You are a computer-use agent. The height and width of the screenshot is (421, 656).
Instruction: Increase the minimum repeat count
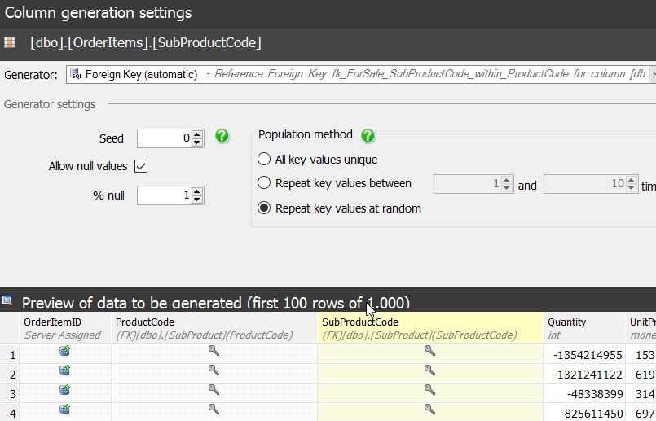(507, 180)
